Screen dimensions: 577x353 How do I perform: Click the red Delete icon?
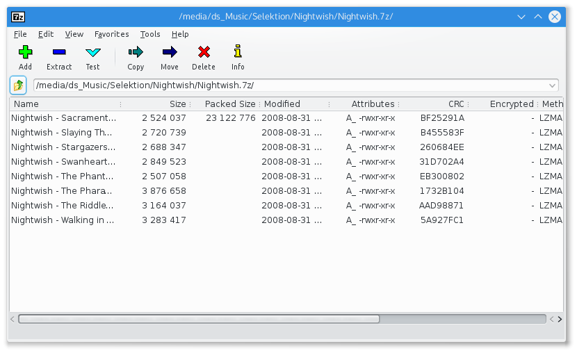[x=204, y=52]
